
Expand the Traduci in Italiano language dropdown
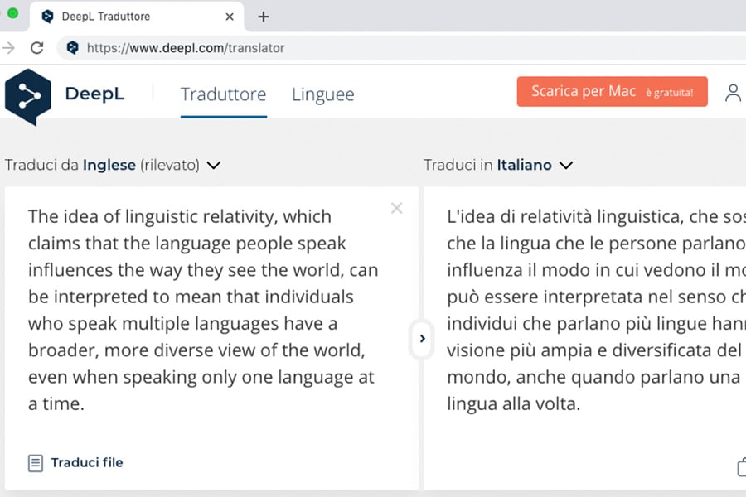tap(566, 165)
